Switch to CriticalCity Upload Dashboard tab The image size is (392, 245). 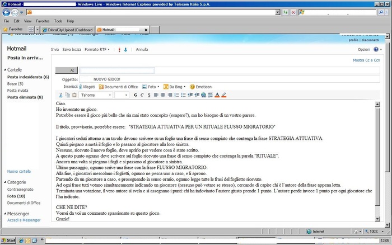(x=68, y=30)
